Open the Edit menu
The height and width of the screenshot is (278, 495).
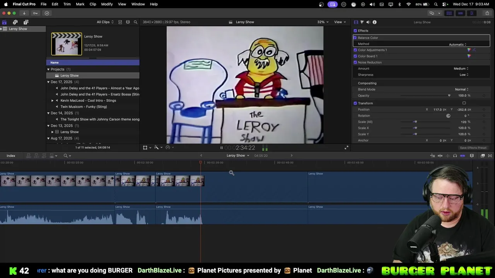tap(55, 4)
